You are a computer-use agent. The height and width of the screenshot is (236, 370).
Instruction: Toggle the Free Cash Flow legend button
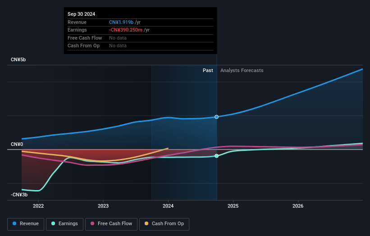(x=111, y=224)
